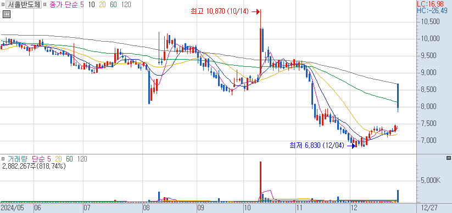Select the 종가 단순 5 moving-average label
This screenshot has height=213, width=452.
pos(66,4)
